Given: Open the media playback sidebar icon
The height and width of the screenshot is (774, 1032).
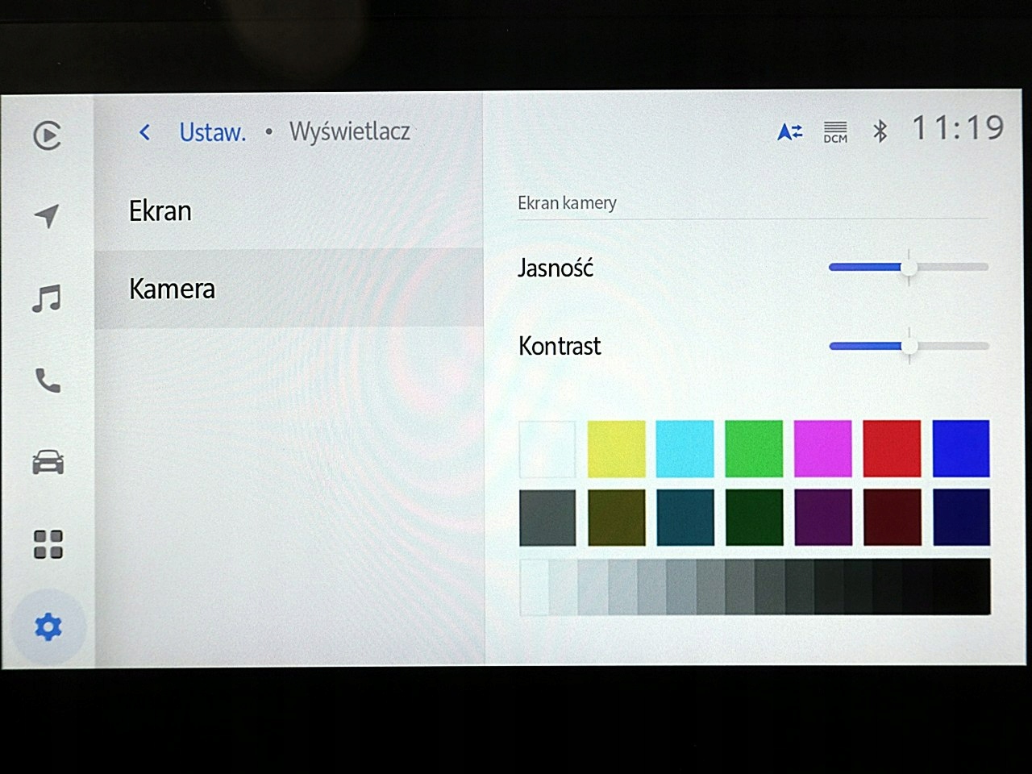Looking at the screenshot, I should pos(48,135).
